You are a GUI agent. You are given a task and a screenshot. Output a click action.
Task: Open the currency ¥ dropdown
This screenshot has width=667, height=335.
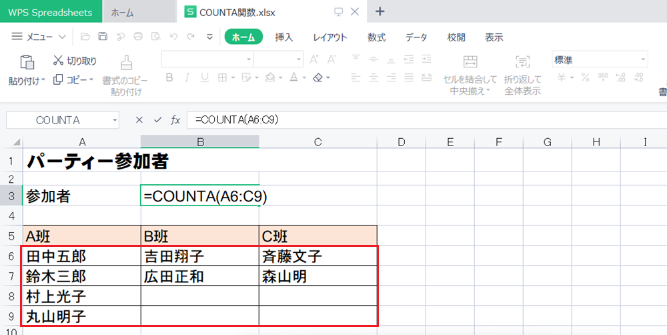pos(572,78)
